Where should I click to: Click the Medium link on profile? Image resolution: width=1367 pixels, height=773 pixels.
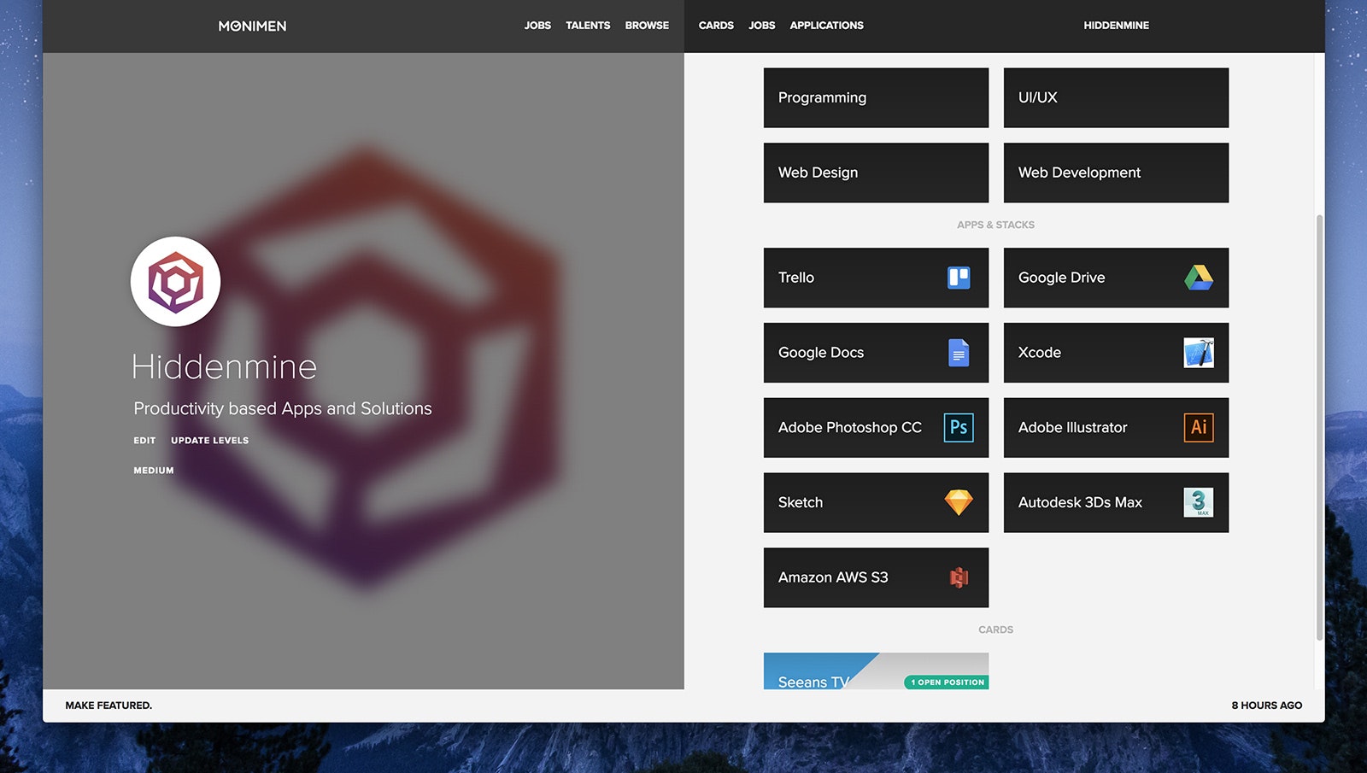click(154, 471)
